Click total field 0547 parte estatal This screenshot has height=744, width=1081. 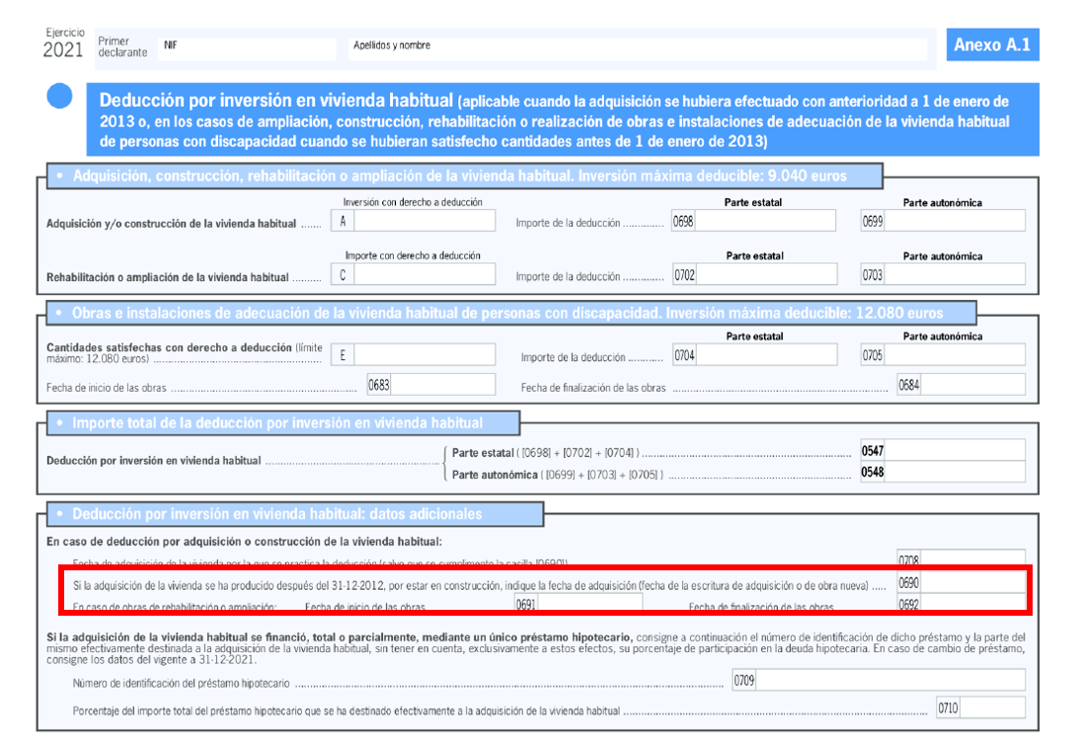(x=955, y=451)
